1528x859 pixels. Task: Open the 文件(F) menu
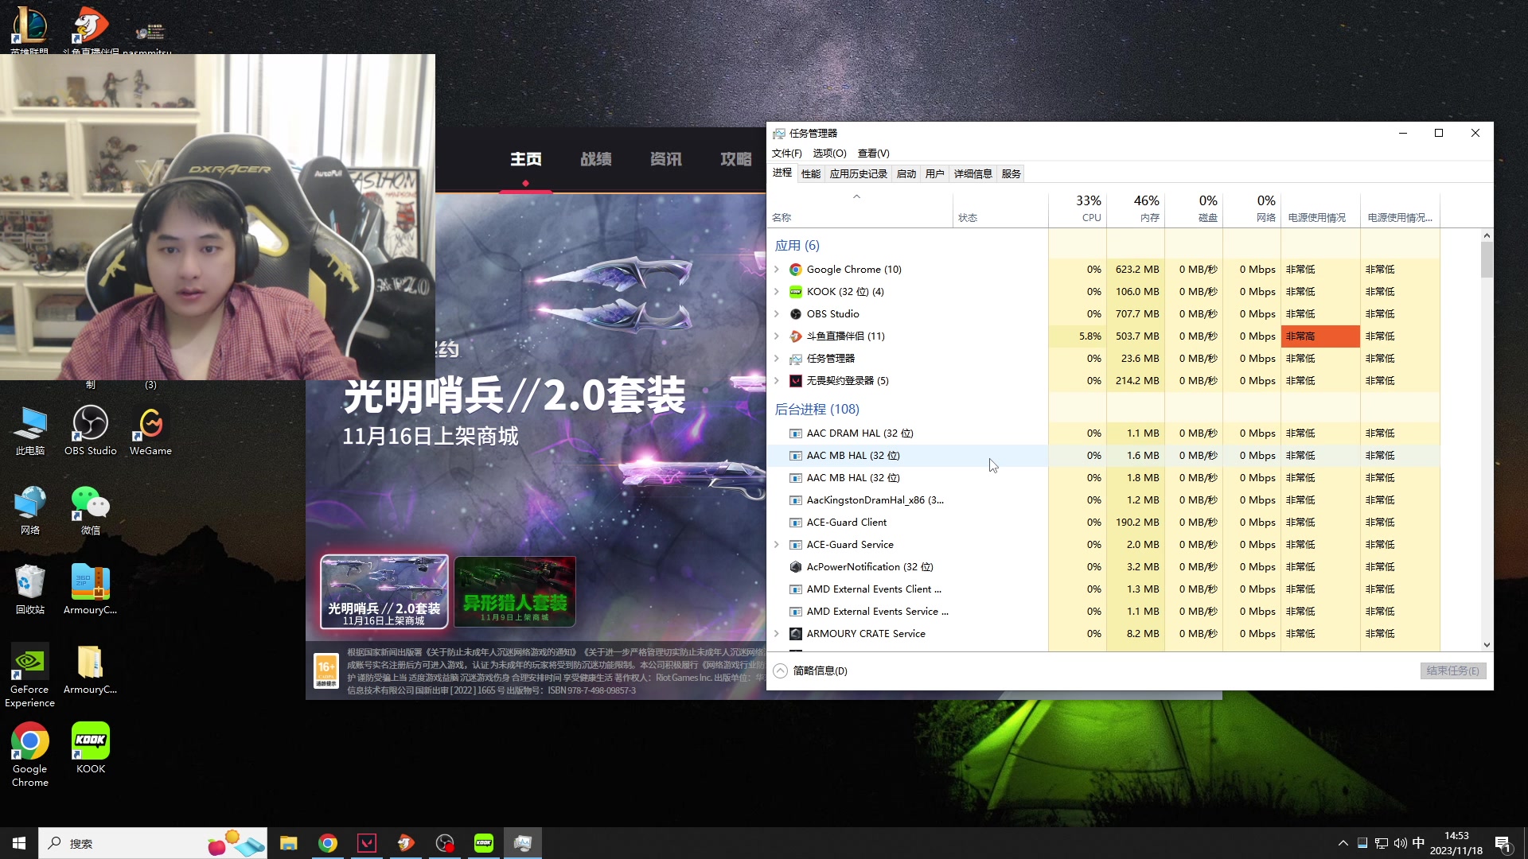click(786, 153)
